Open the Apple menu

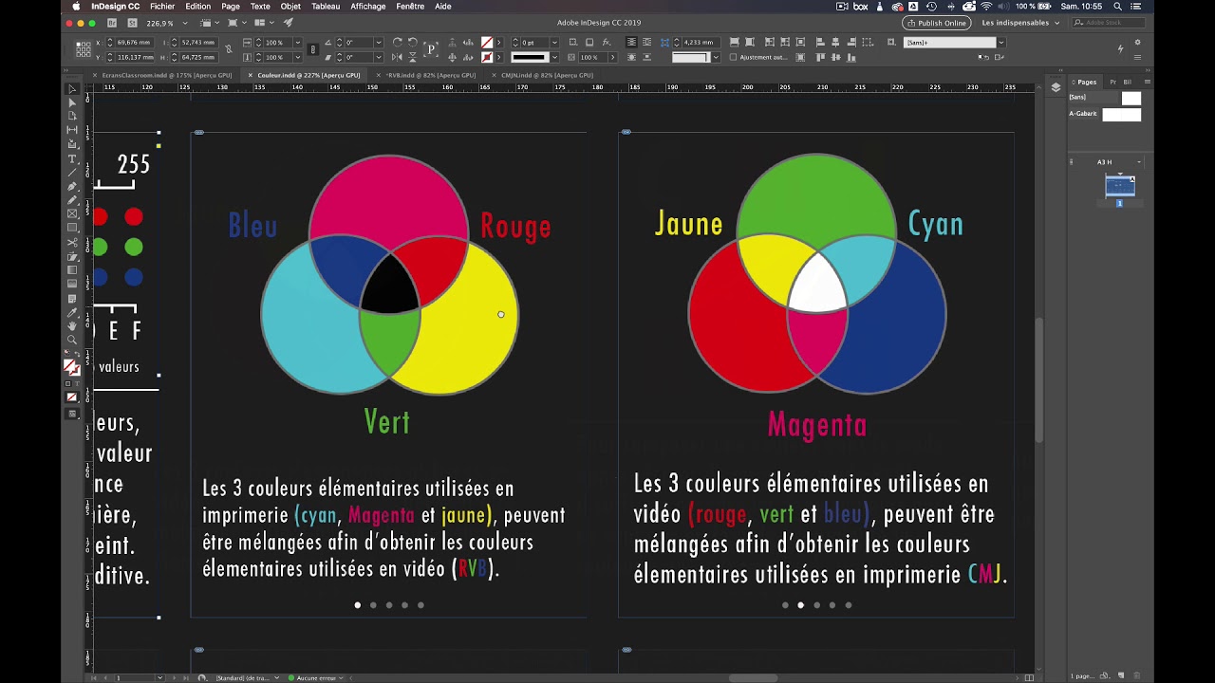point(76,6)
